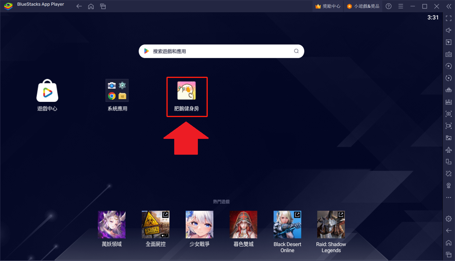Image resolution: width=455 pixels, height=261 pixels.
Task: Minimize the BlueStacks window
Action: point(413,6)
